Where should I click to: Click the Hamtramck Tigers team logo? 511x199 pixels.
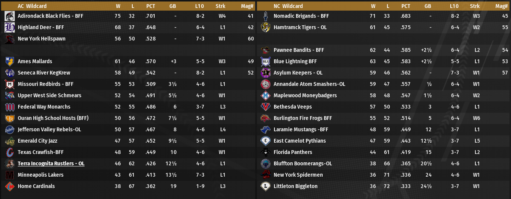(x=265, y=27)
